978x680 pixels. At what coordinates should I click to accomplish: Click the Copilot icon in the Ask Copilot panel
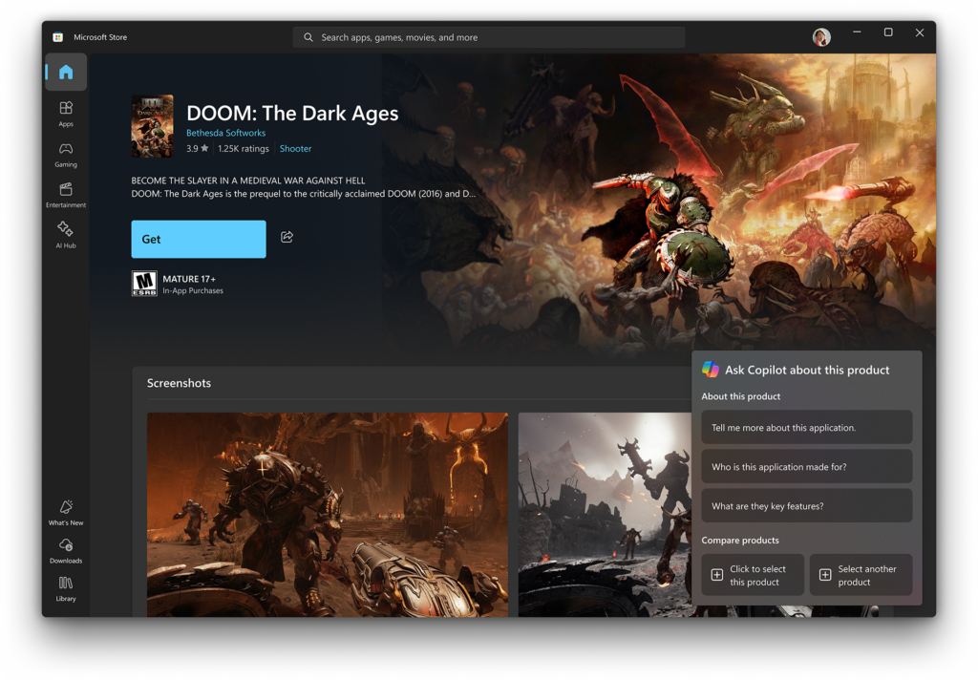pos(710,370)
